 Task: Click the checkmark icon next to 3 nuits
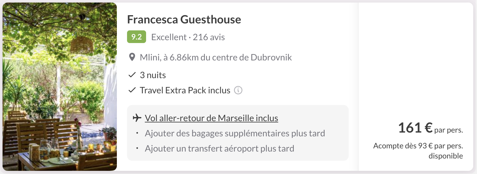(x=132, y=75)
